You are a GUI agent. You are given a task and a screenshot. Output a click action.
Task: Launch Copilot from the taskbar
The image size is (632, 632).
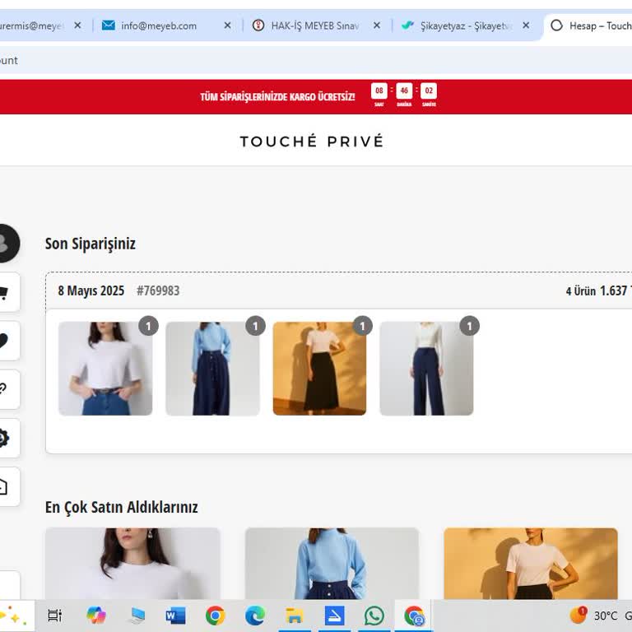pos(95,616)
